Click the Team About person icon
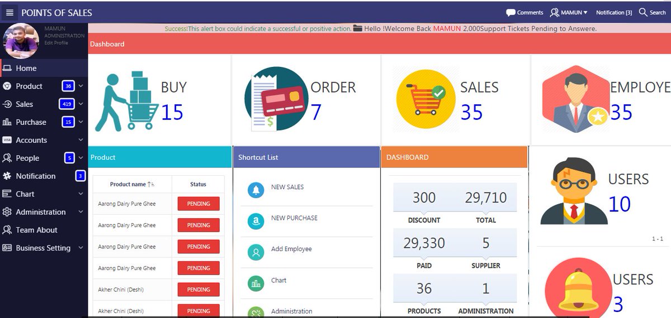671x318 pixels. coord(7,230)
